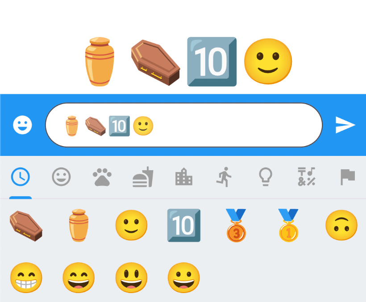
Task: Choose the upside-down face emoji
Action: click(x=341, y=225)
